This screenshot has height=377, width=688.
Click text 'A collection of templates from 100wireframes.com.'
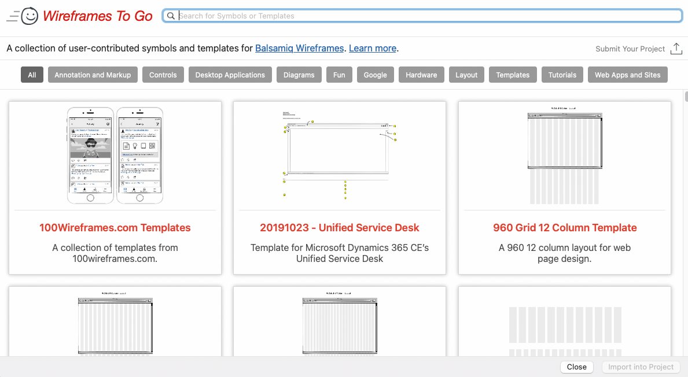click(x=115, y=253)
